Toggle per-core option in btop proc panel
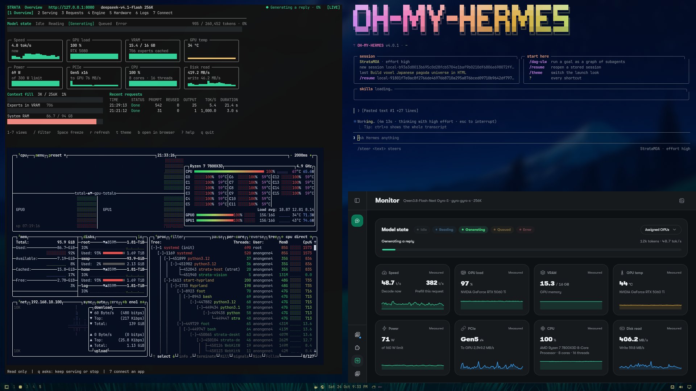This screenshot has height=391, width=696. [x=236, y=237]
